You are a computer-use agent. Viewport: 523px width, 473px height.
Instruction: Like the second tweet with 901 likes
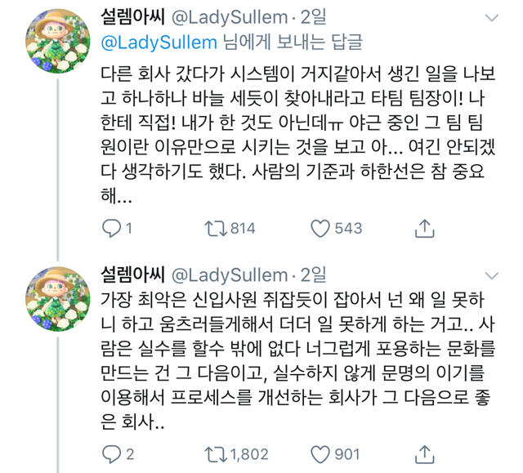(320, 453)
